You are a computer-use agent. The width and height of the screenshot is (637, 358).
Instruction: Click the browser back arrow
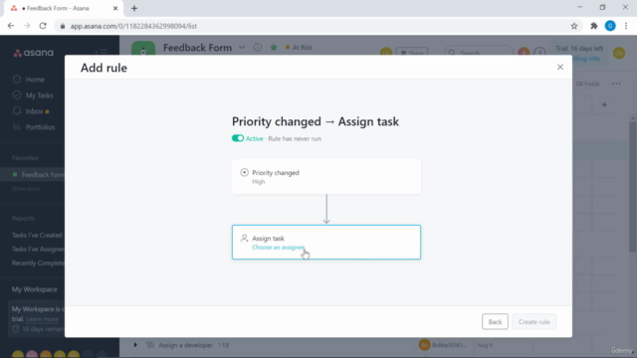pos(11,26)
